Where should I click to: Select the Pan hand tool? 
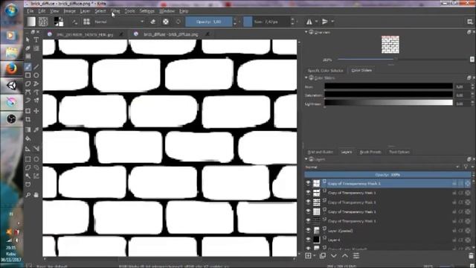[x=36, y=195]
